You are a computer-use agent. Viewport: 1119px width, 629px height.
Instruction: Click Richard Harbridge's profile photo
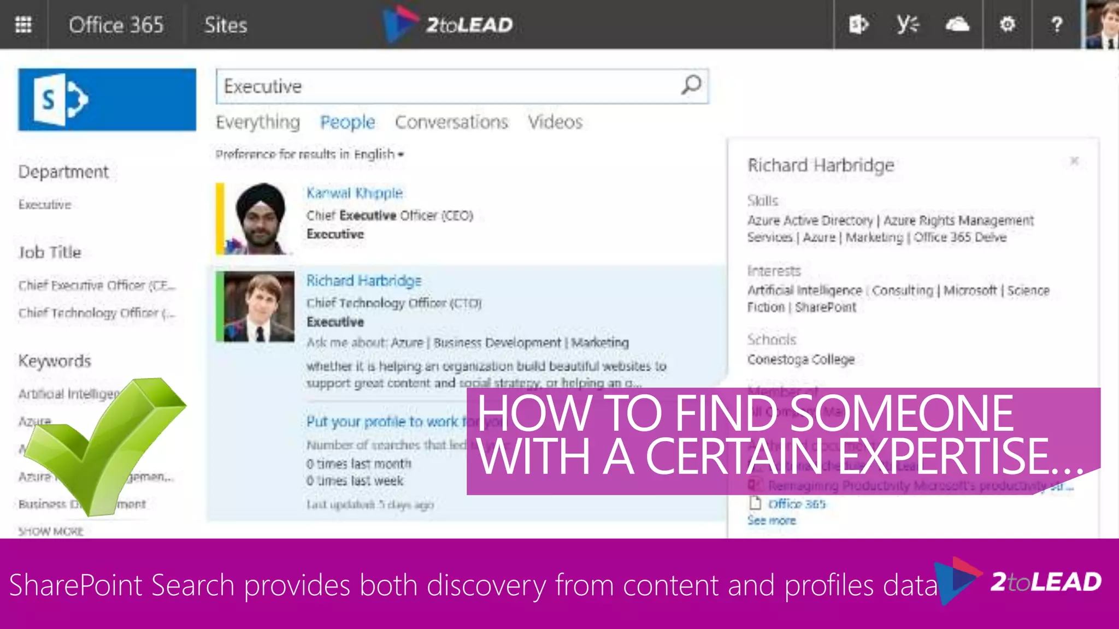[x=259, y=306]
